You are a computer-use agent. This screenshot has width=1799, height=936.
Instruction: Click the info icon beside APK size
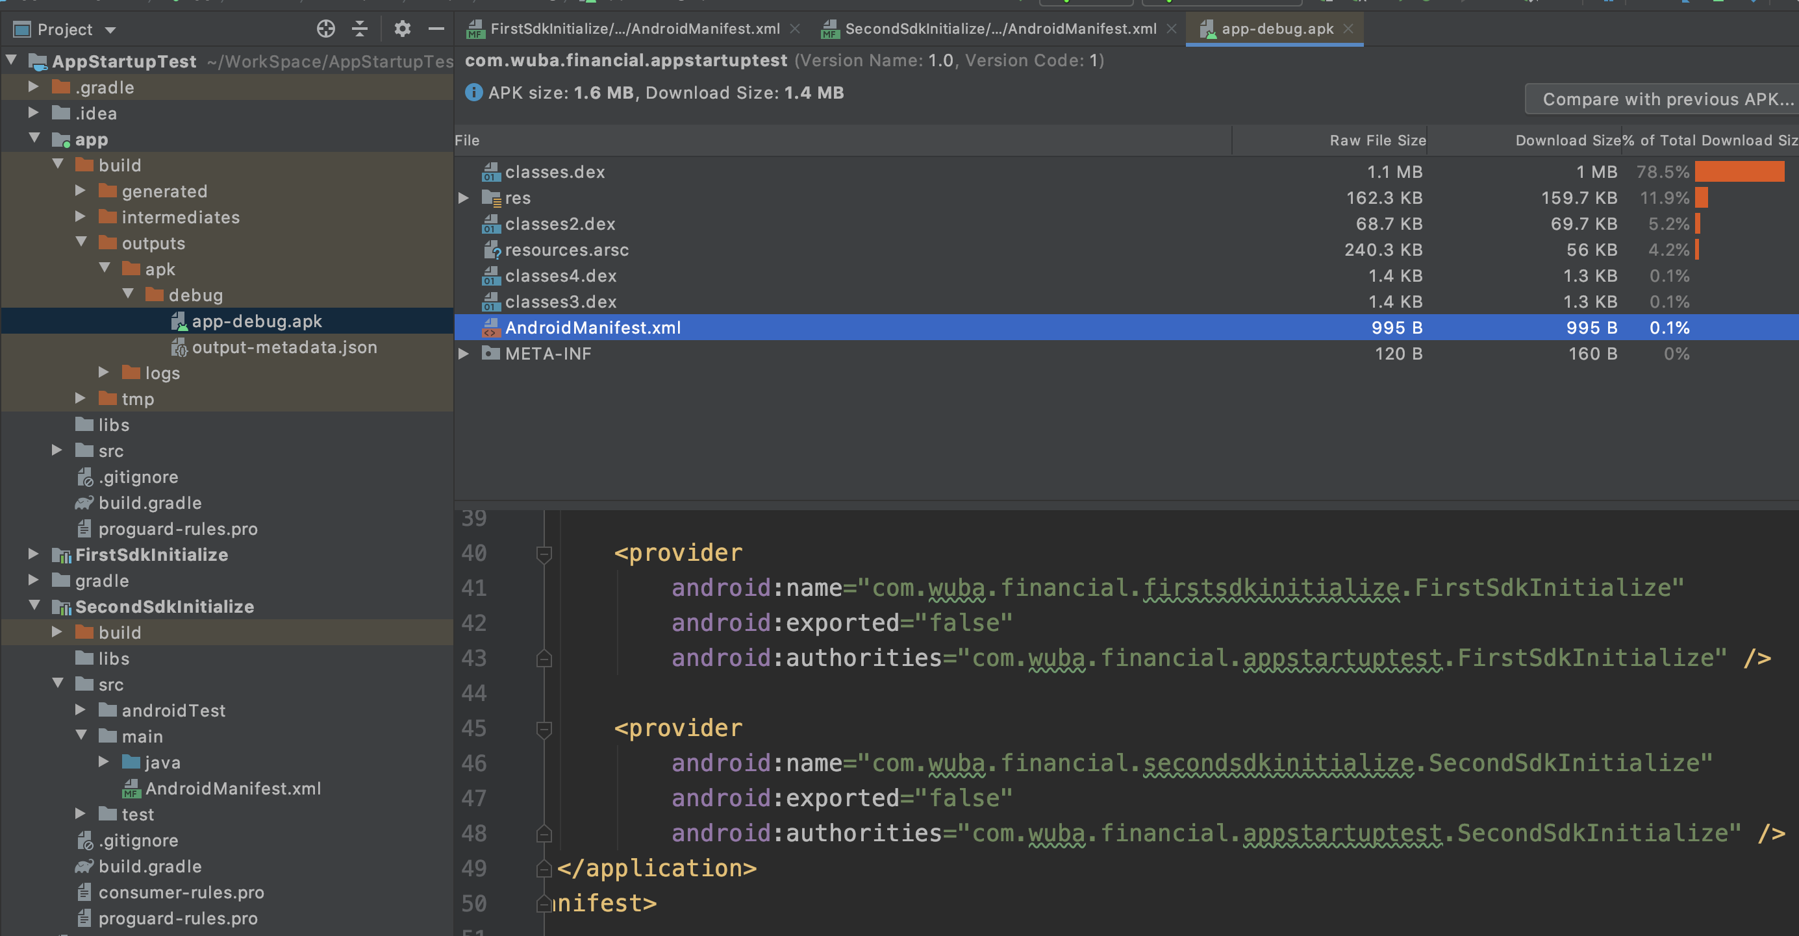pos(473,92)
